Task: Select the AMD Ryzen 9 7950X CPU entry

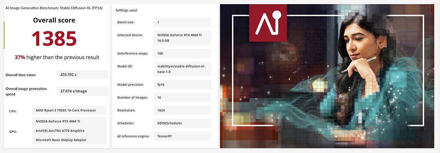Action: 69,110
